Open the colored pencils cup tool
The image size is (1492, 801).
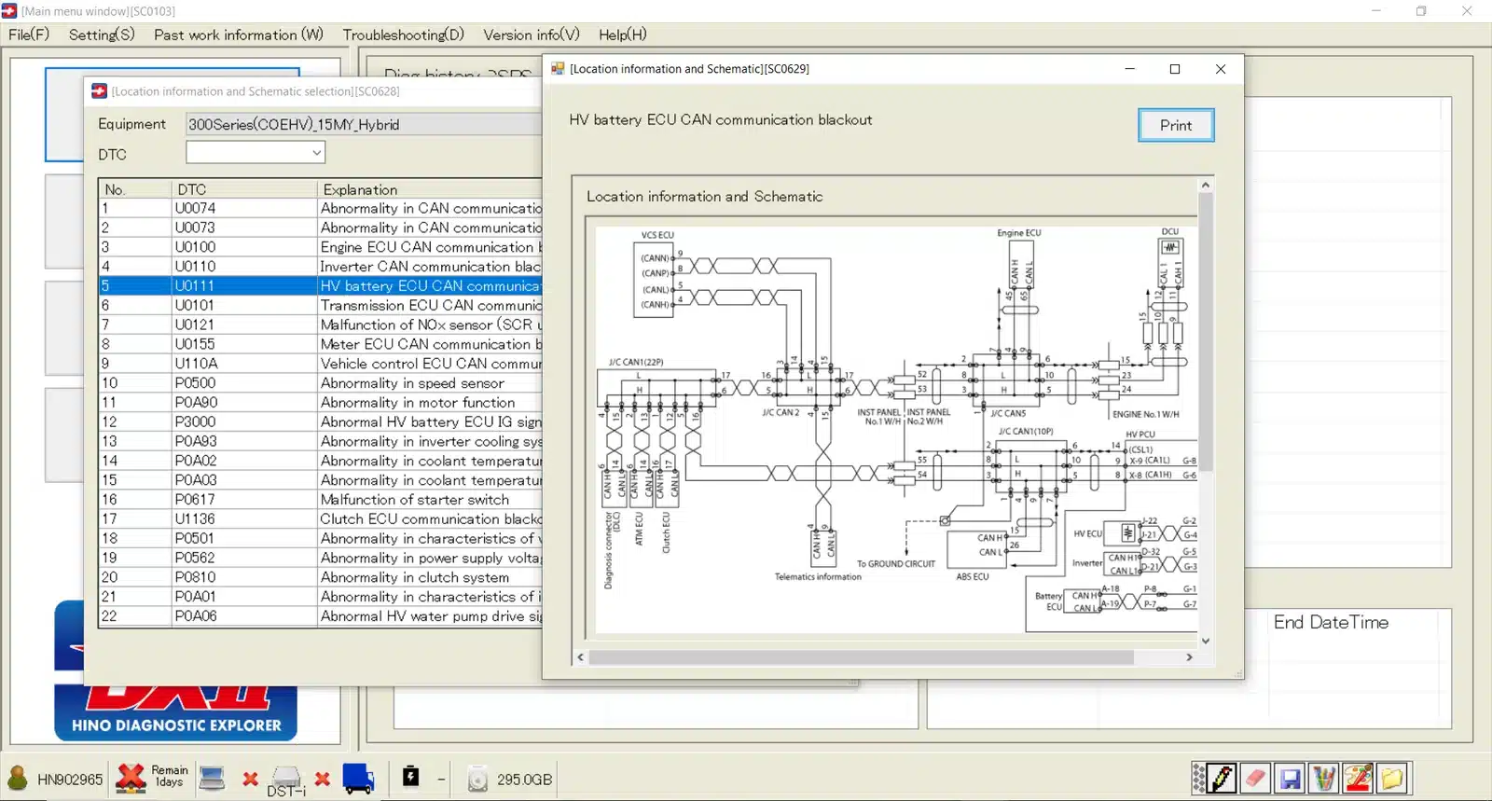(1324, 778)
